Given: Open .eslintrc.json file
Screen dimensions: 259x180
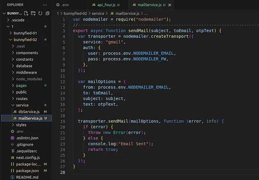Looking at the screenshot, I should [x=26, y=138].
